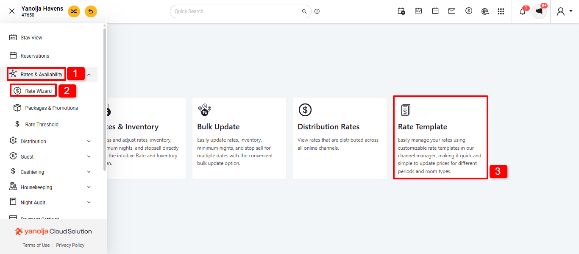Open the add-reservation calendar-plus icon

[x=401, y=11]
